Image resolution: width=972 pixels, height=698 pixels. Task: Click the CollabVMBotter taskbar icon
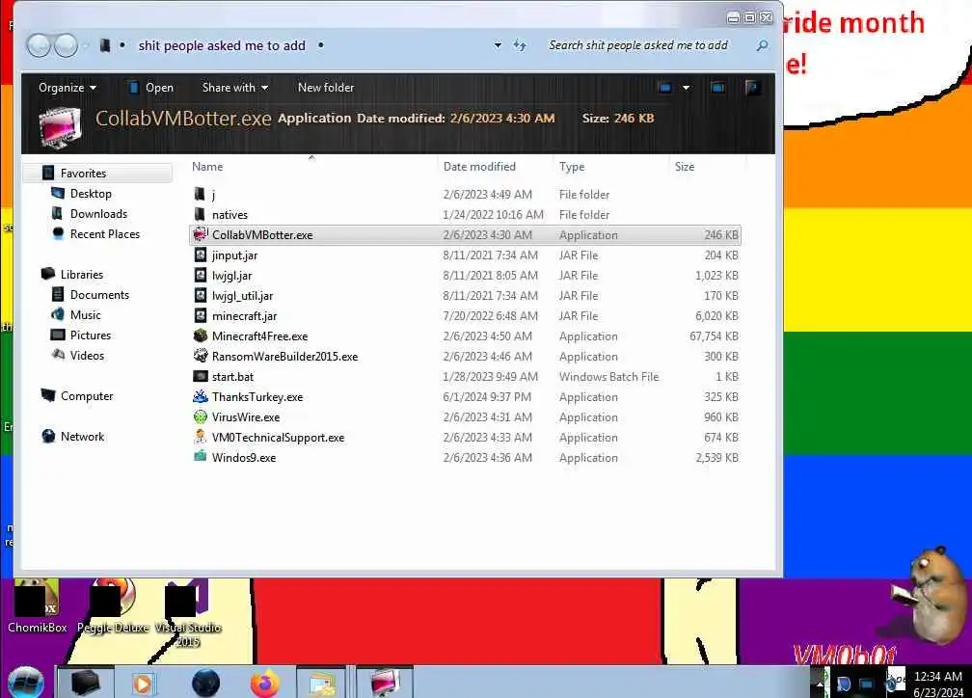point(385,684)
